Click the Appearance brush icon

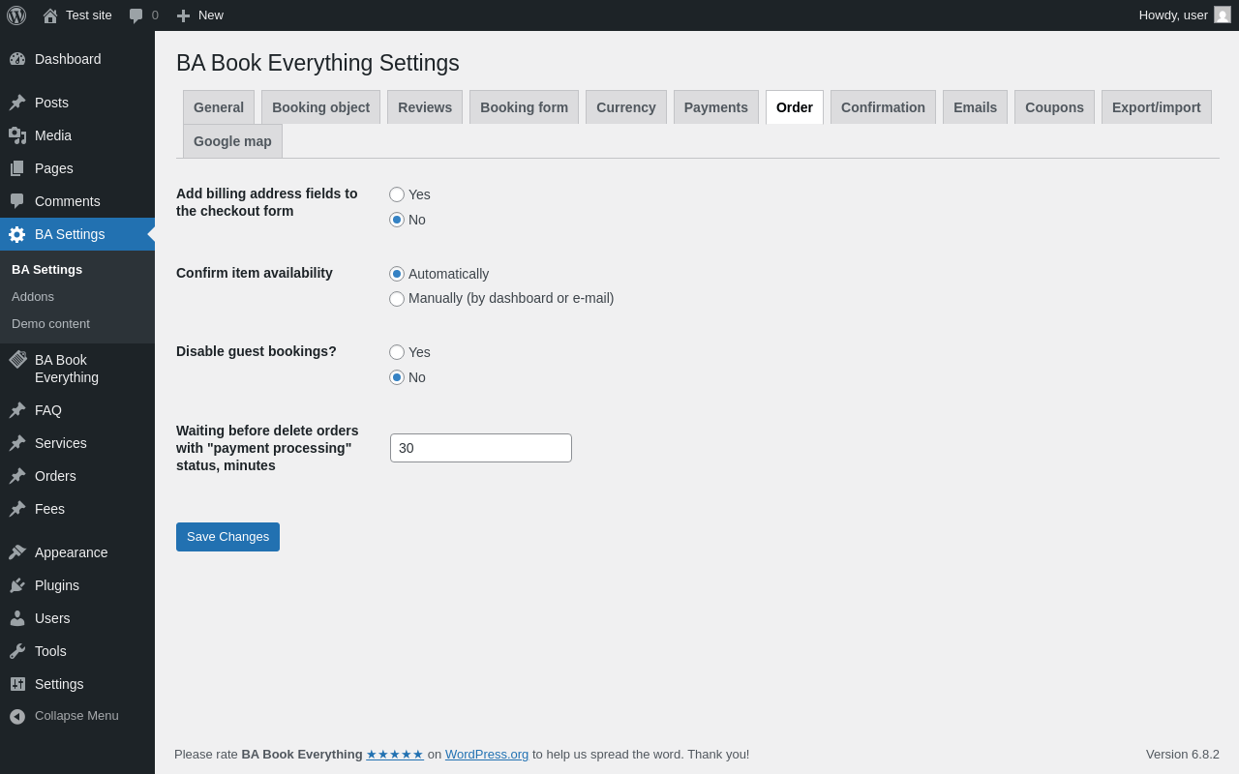(x=17, y=552)
